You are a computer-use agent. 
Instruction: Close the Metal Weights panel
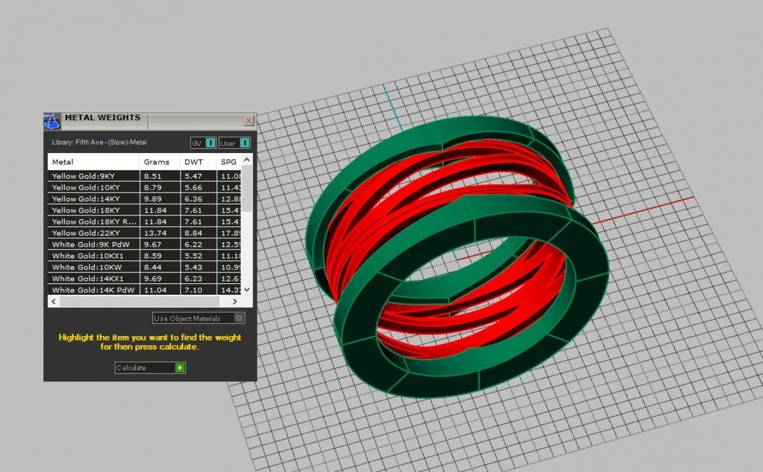(x=249, y=121)
